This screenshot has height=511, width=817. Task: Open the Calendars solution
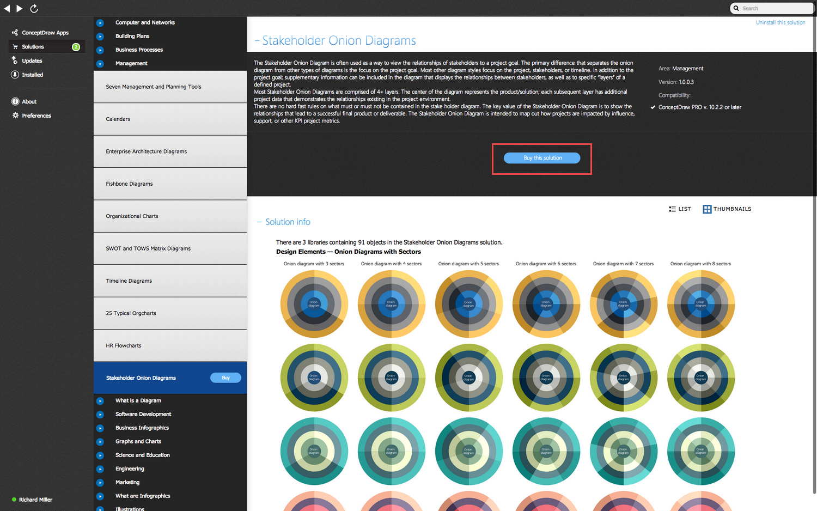[x=170, y=119]
